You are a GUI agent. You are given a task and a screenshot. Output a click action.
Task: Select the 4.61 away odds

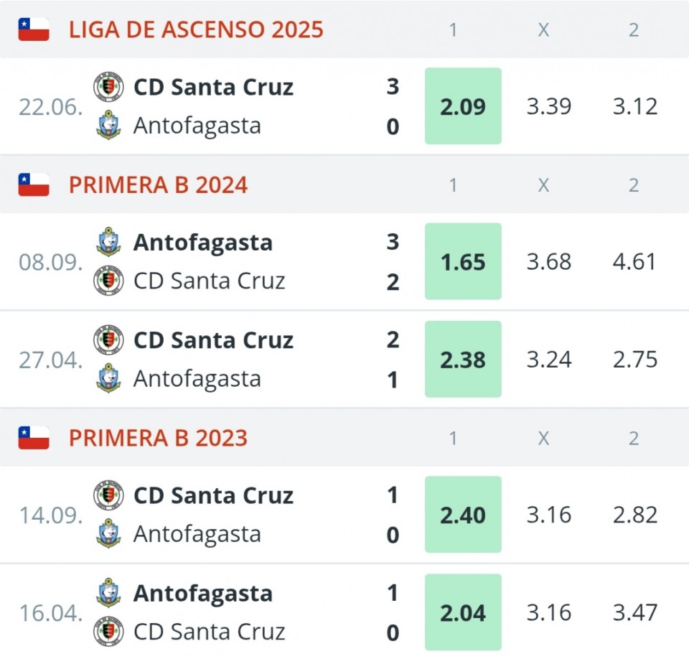click(634, 262)
